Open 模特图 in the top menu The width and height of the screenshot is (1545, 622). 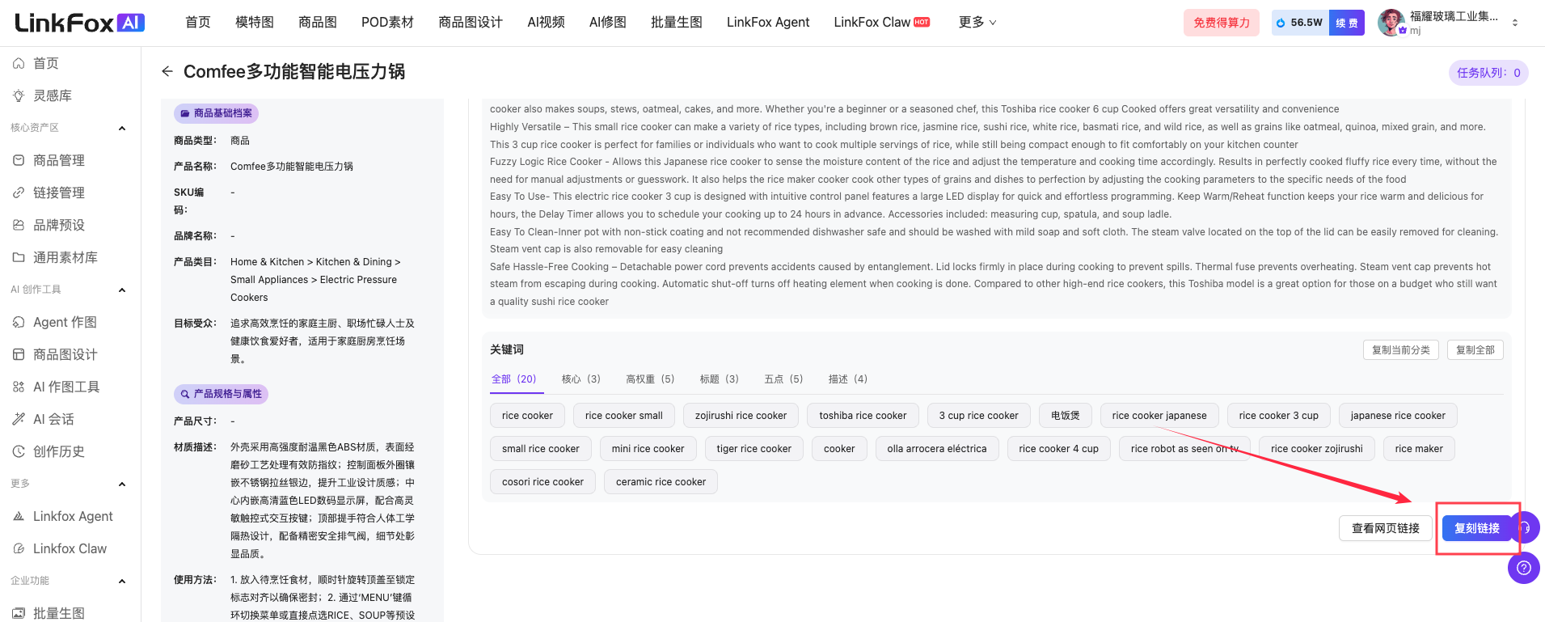(255, 23)
